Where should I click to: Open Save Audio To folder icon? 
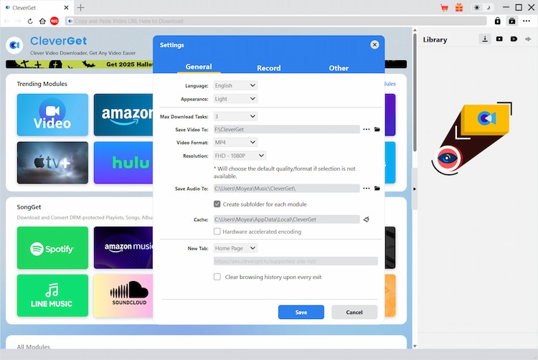(x=377, y=189)
